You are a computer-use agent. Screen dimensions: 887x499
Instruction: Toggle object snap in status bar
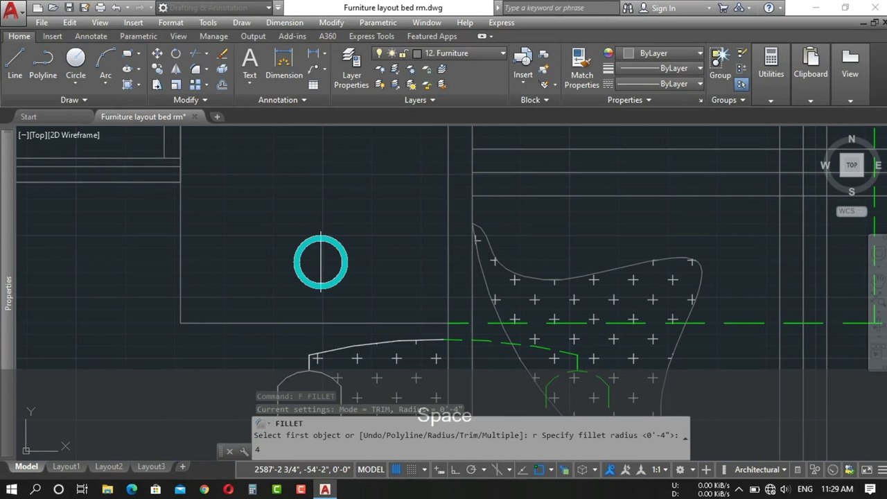click(x=539, y=469)
